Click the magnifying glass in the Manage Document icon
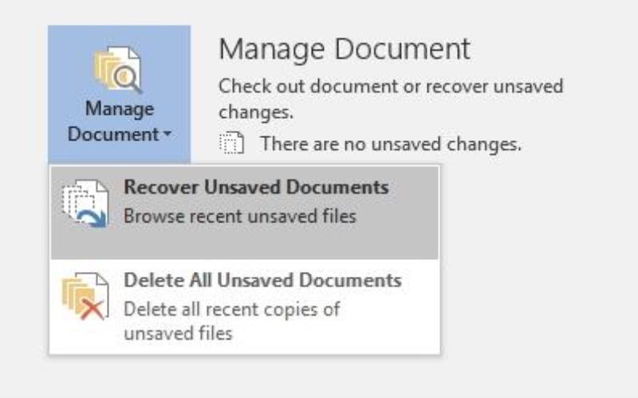 pyautogui.click(x=127, y=79)
